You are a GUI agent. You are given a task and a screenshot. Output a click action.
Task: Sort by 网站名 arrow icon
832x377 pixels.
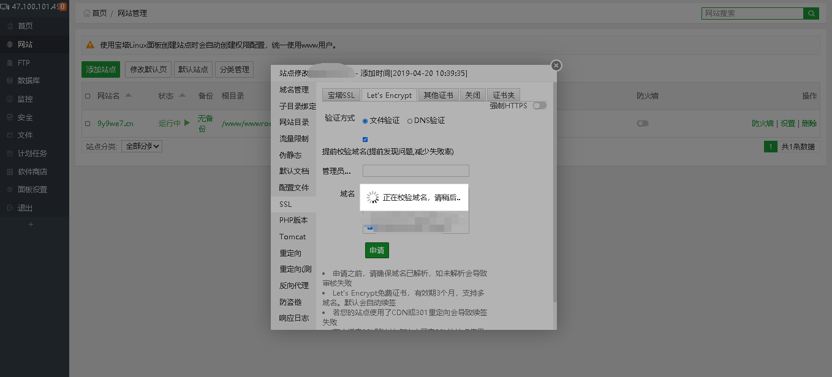click(127, 96)
